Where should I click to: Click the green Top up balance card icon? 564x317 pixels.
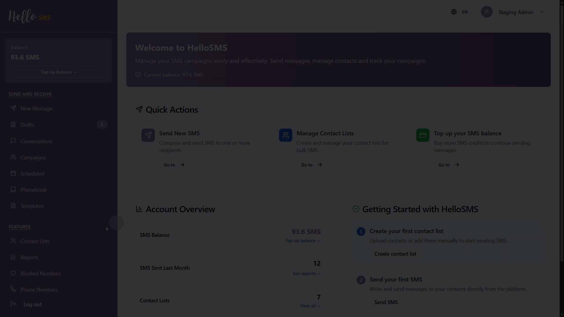click(x=423, y=135)
